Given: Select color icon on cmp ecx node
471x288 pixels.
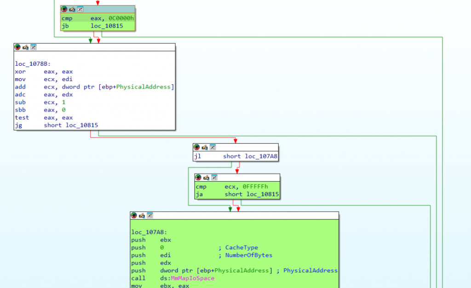Looking at the screenshot, I should click(x=198, y=177).
